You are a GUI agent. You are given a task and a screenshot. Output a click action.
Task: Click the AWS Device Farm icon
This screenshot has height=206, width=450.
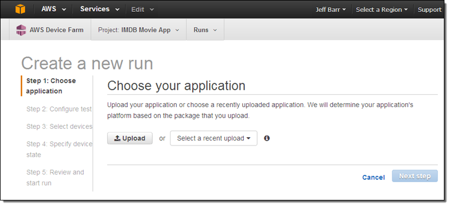[x=21, y=30]
